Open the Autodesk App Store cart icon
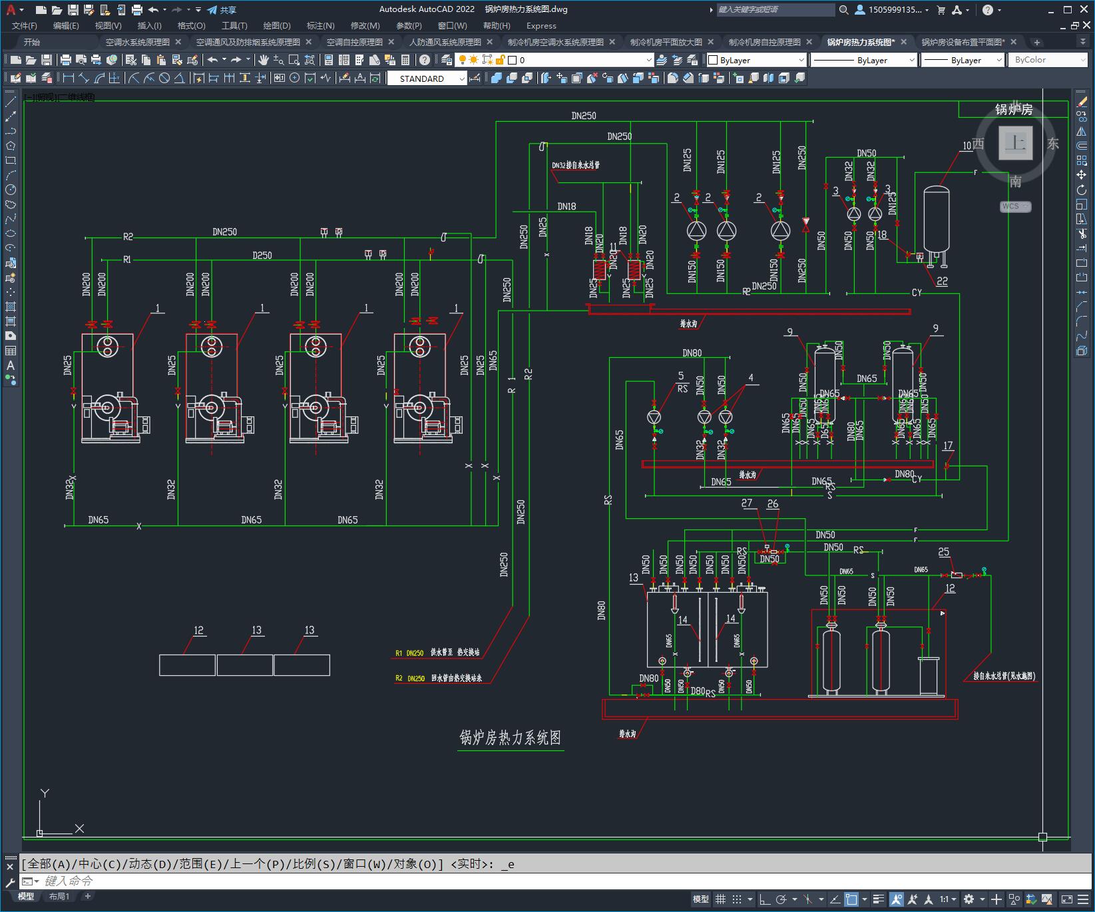 (x=941, y=10)
